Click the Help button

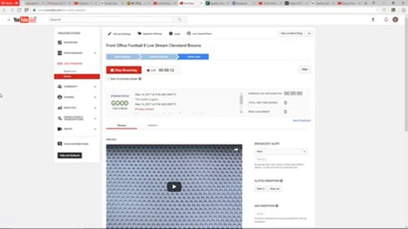tap(305, 69)
